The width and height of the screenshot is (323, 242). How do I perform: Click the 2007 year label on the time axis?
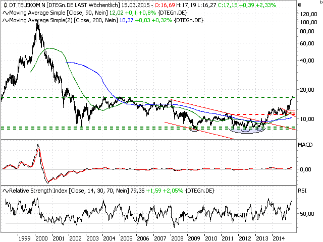[x=160, y=238]
